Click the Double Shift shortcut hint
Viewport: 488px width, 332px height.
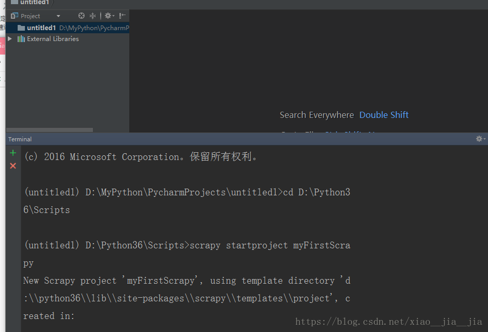[x=384, y=115]
